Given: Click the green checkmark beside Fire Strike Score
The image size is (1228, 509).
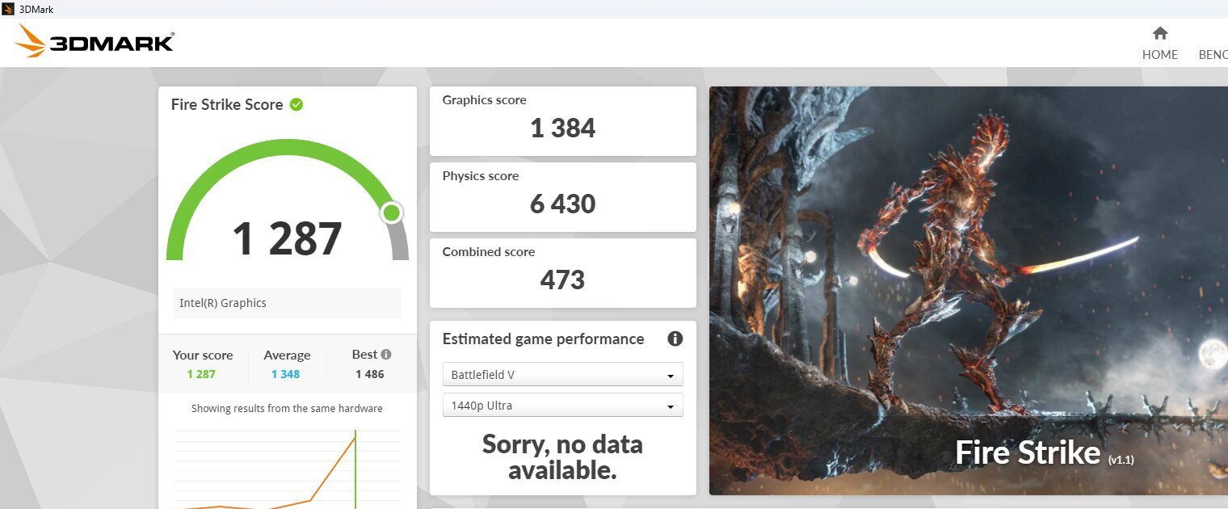Looking at the screenshot, I should tap(296, 104).
